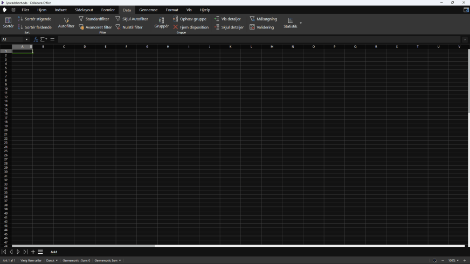Click the Name Box showing A1
This screenshot has width=470, height=264.
[12, 39]
